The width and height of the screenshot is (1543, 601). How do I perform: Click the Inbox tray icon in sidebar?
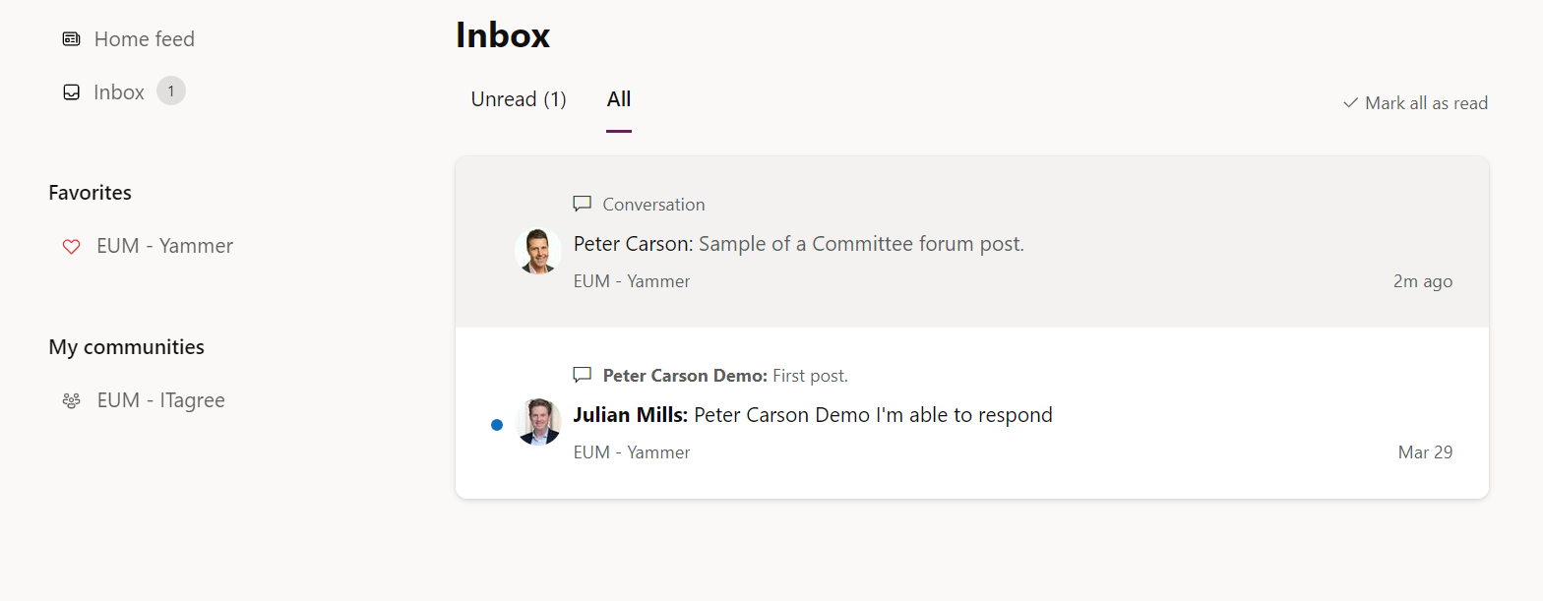click(71, 92)
